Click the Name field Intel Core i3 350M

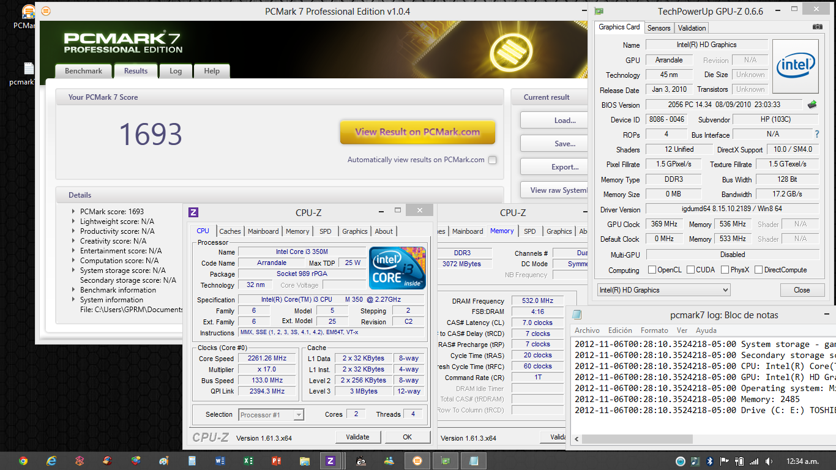pyautogui.click(x=302, y=252)
